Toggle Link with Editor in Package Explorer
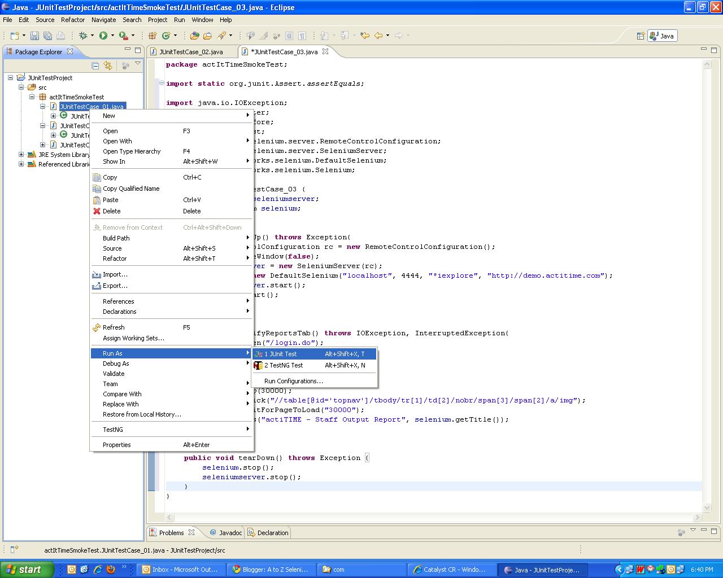 point(108,65)
